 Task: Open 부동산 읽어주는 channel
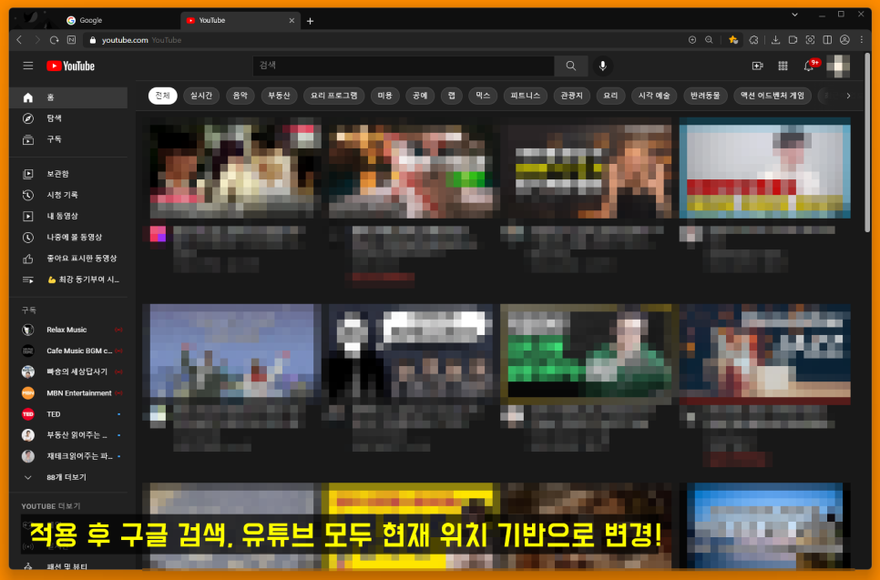point(68,434)
